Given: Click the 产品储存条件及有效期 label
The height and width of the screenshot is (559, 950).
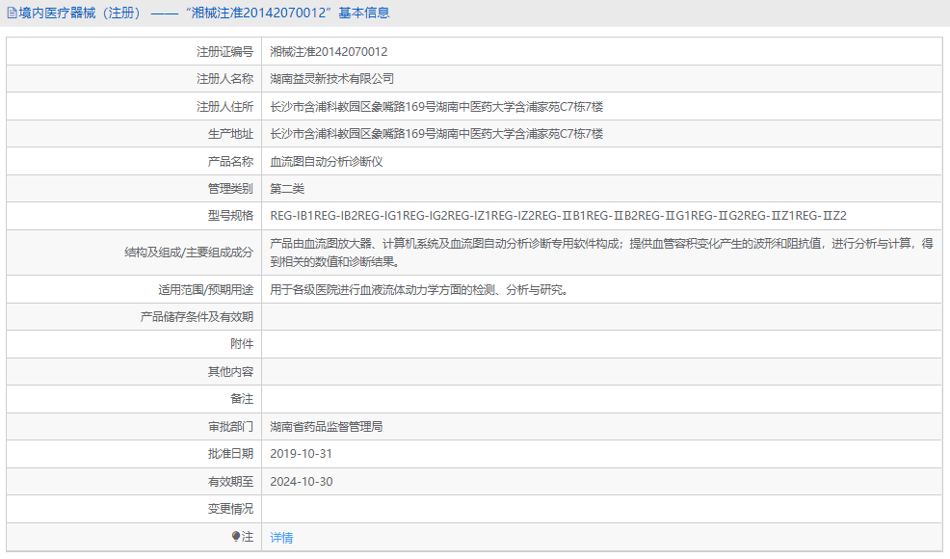Looking at the screenshot, I should coord(197,317).
